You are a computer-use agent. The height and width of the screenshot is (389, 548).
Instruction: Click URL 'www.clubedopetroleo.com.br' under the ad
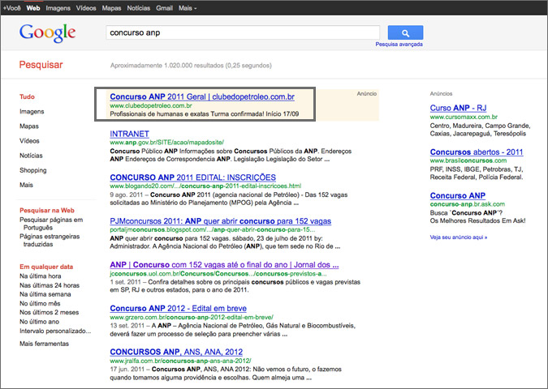coord(151,105)
